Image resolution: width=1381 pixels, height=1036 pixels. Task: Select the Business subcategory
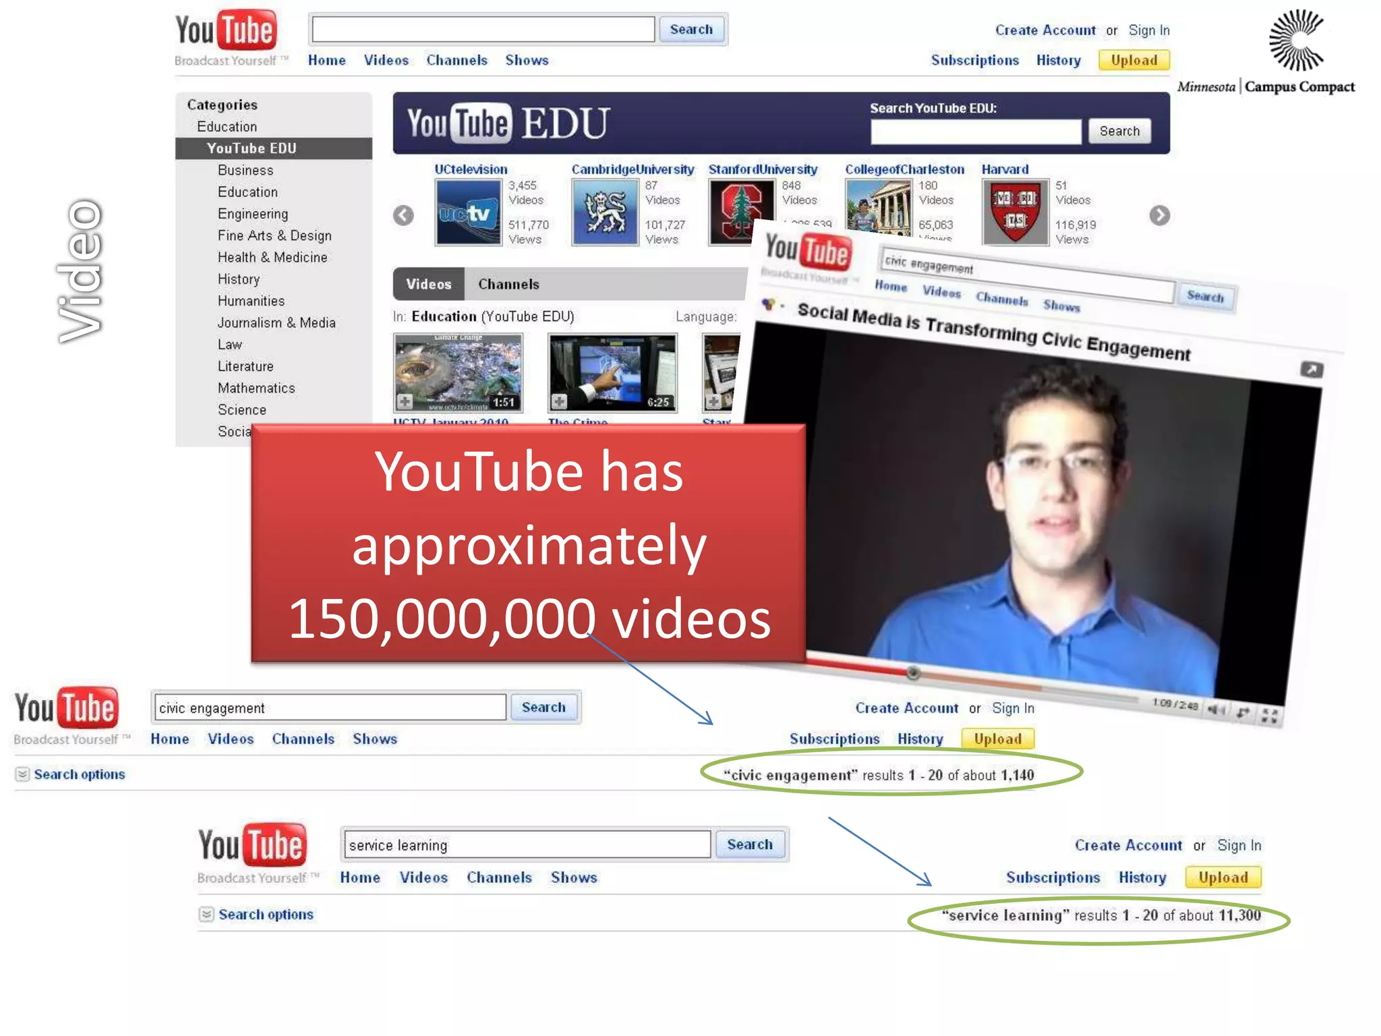click(245, 170)
